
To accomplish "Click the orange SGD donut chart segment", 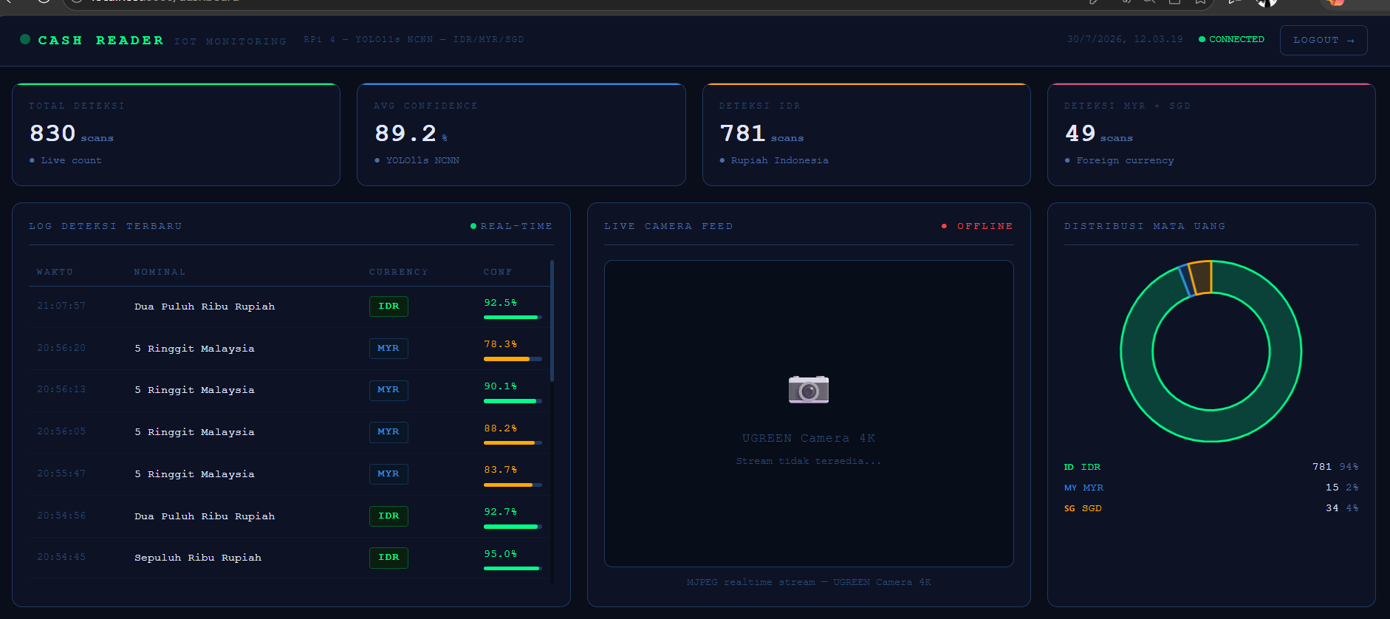I will pyautogui.click(x=1201, y=278).
